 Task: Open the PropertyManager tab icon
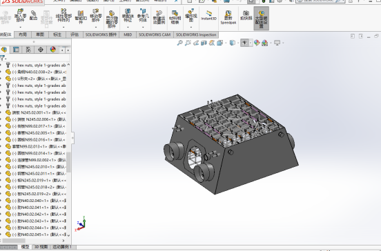pyautogui.click(x=16, y=50)
